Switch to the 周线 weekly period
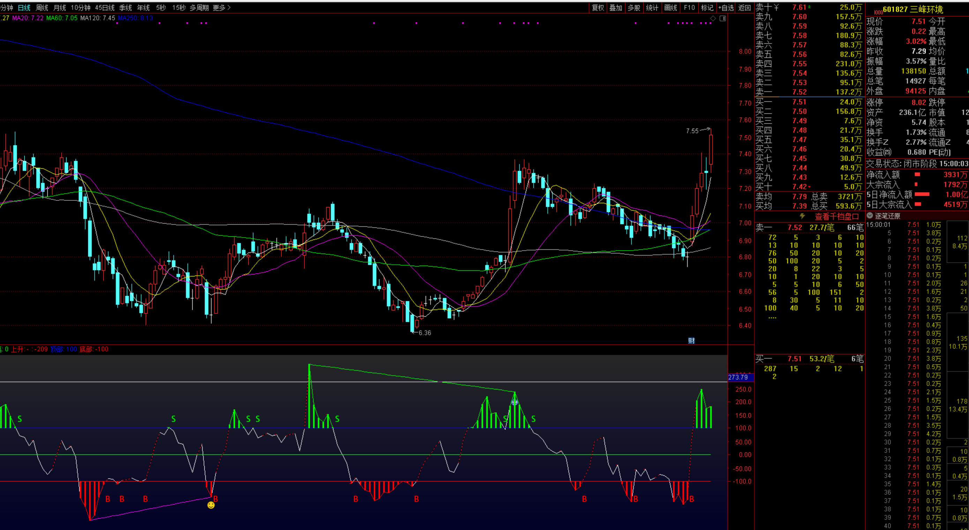 click(x=42, y=8)
